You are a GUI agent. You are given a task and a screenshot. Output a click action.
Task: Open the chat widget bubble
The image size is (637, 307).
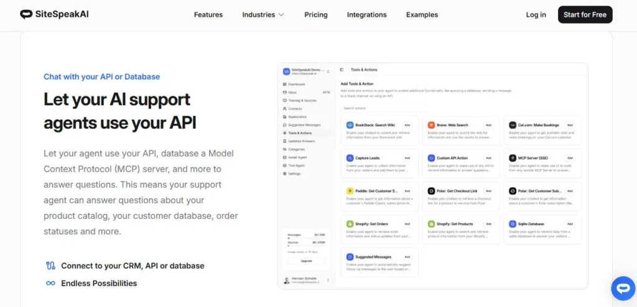(x=623, y=288)
